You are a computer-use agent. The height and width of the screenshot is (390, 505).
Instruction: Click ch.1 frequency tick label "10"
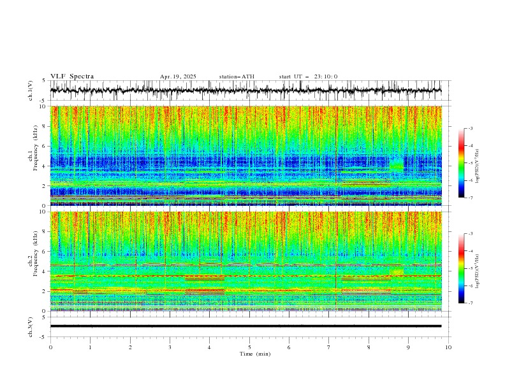[x=44, y=106]
